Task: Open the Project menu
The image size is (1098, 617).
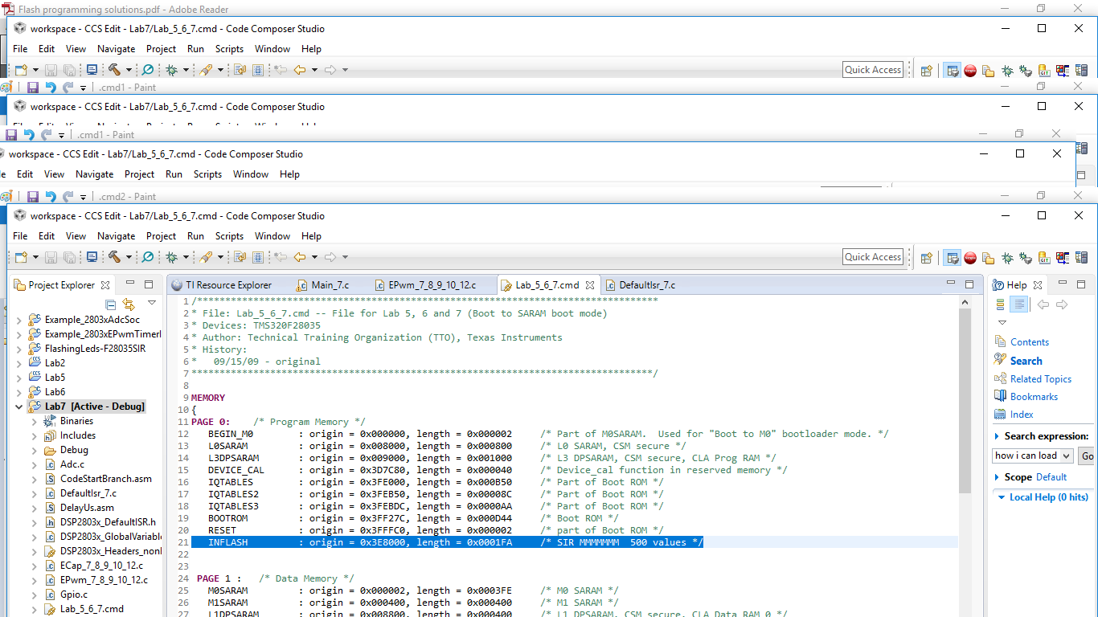Action: [161, 236]
